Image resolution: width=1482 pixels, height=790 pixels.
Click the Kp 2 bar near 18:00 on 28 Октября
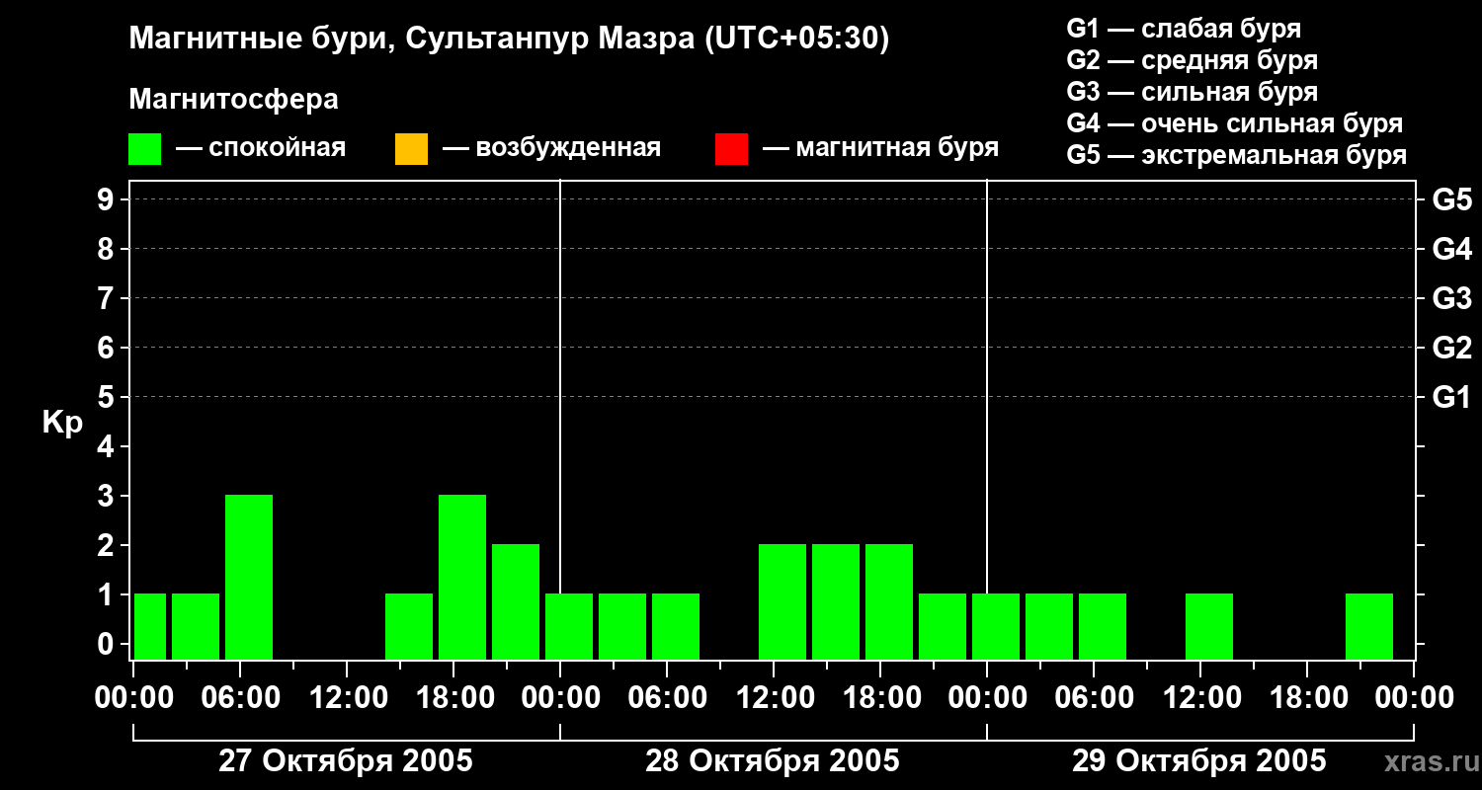point(889,601)
